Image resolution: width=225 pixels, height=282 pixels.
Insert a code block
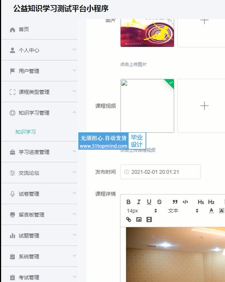pos(185,202)
